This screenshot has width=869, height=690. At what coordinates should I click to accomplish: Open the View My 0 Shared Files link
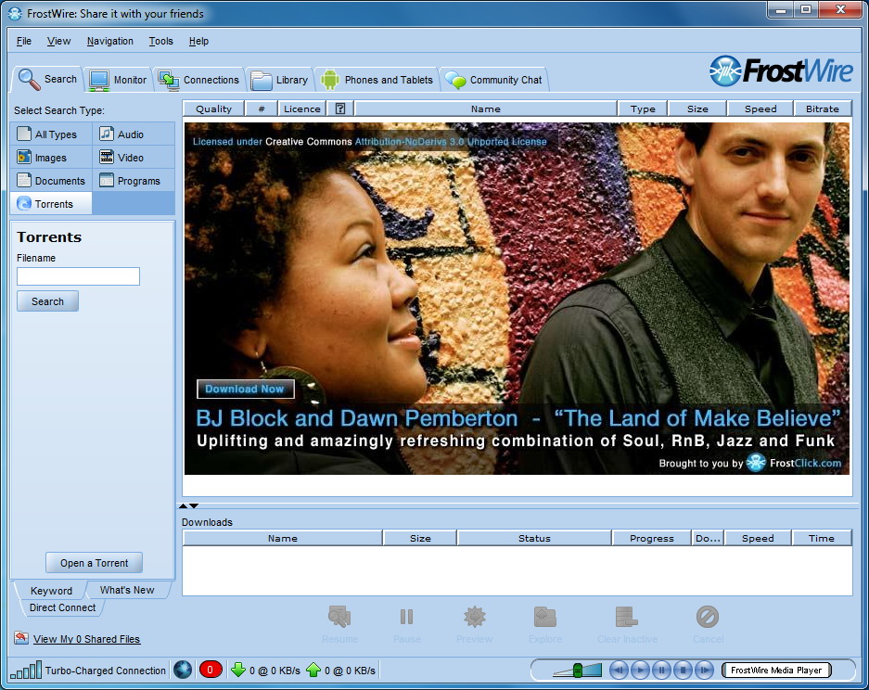coord(86,639)
